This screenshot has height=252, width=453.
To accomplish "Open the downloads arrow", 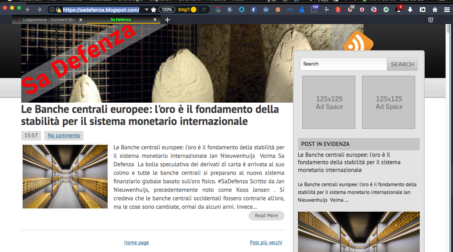I will 410,10.
